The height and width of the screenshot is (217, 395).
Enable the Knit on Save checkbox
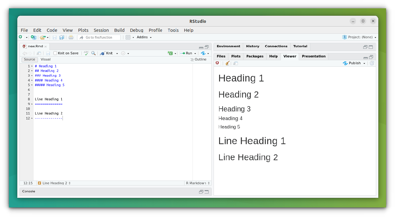[x=56, y=53]
